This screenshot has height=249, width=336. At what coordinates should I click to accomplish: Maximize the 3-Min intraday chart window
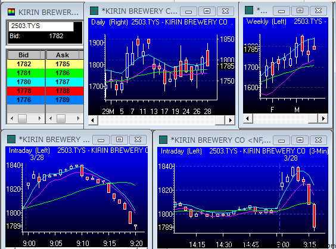tap(300, 140)
